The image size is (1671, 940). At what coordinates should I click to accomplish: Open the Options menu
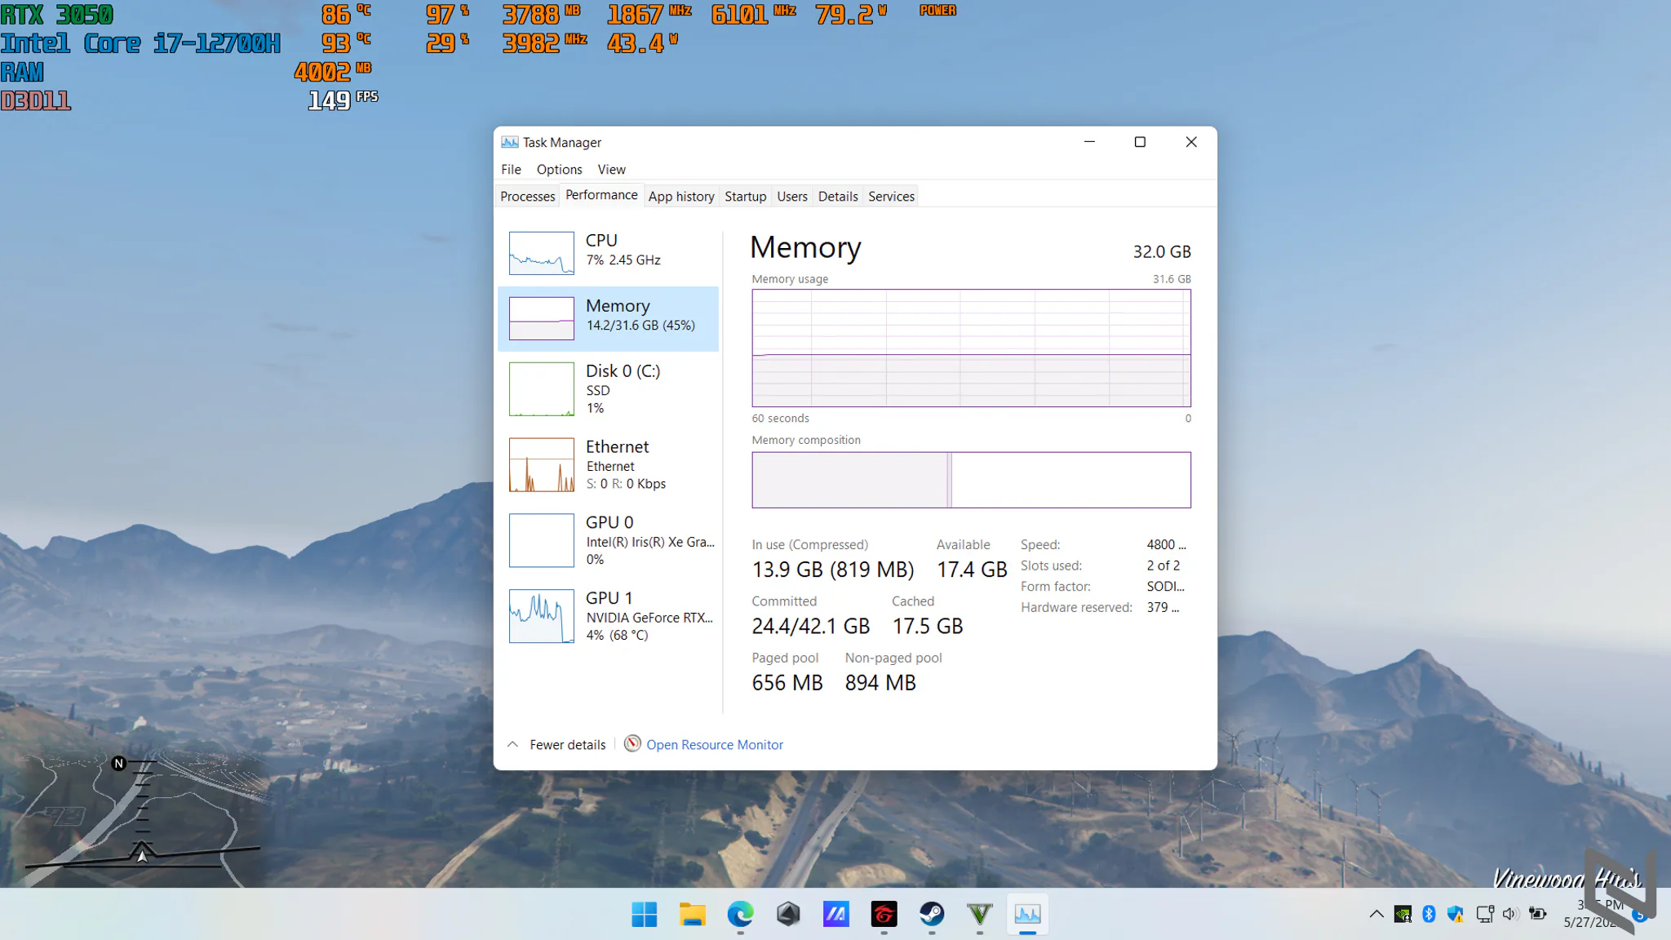(x=559, y=169)
